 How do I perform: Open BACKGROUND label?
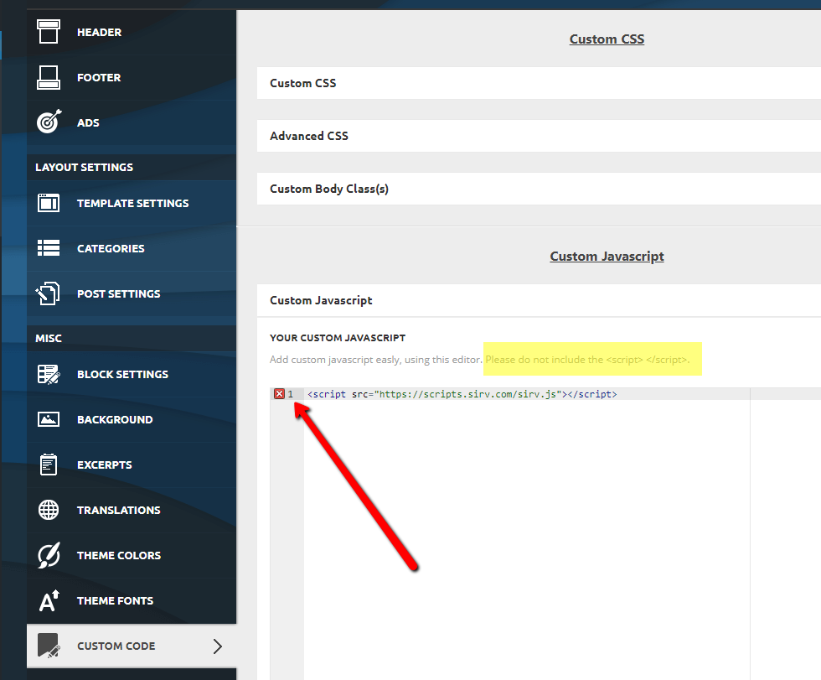pyautogui.click(x=115, y=419)
